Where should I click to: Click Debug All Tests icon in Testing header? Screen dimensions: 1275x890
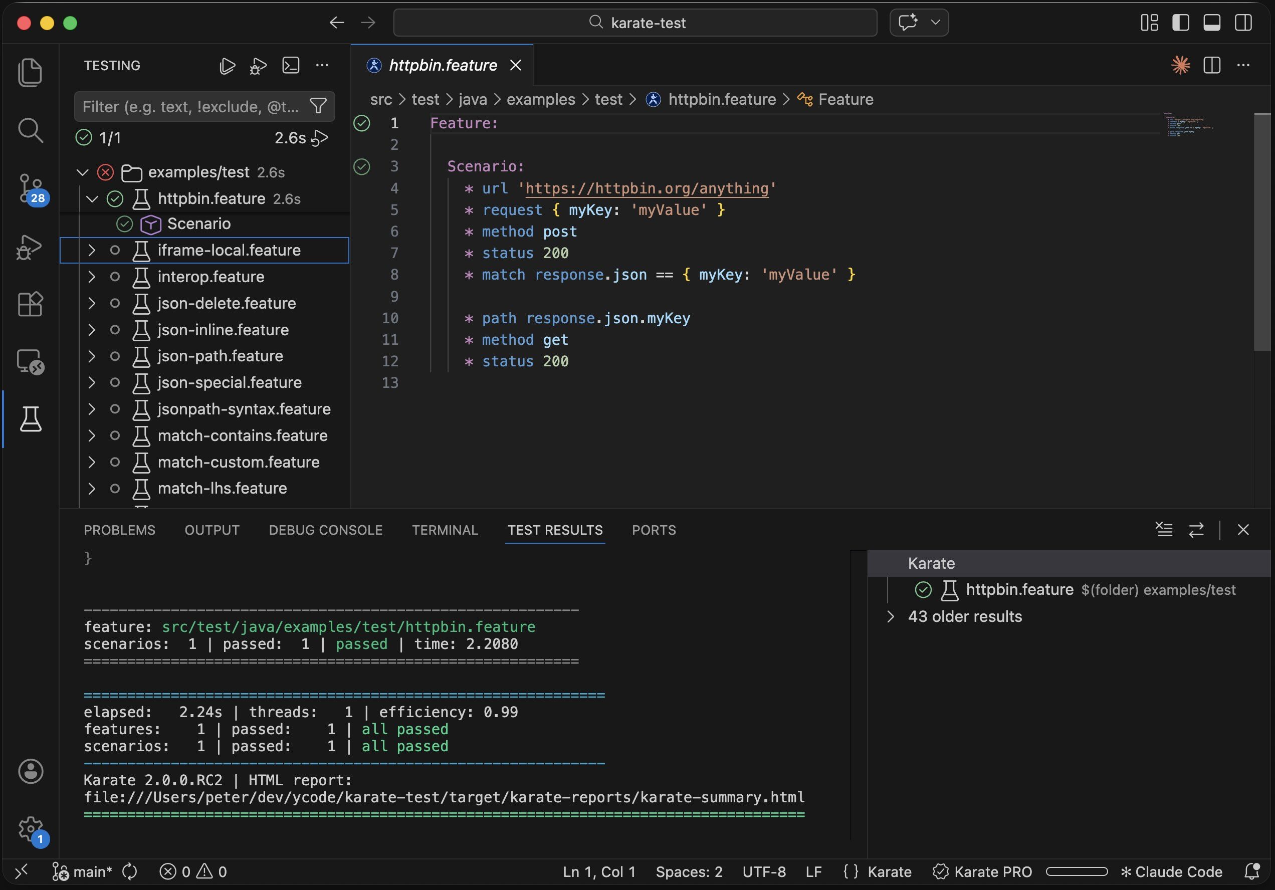coord(258,66)
